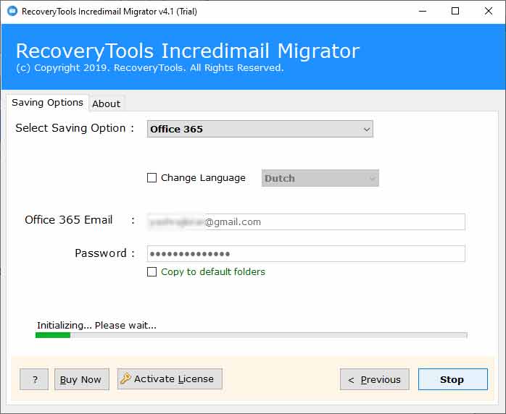Click the copyright 2019 RecoveryTools text
The width and height of the screenshot is (506, 414).
[150, 68]
